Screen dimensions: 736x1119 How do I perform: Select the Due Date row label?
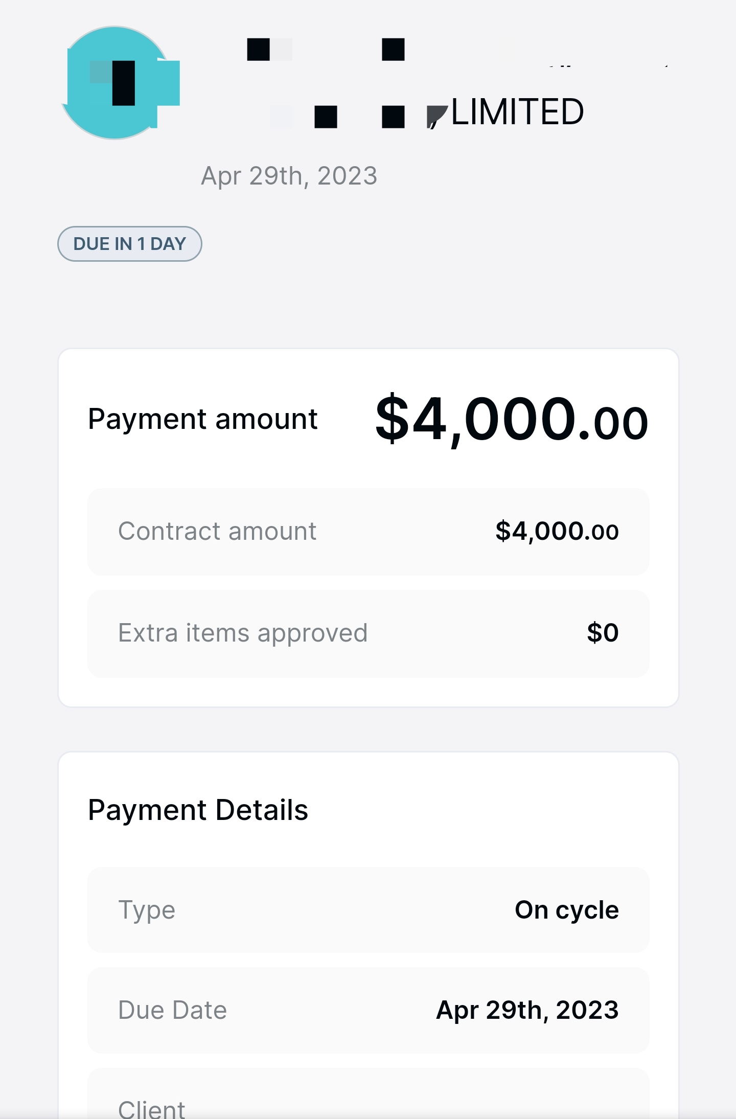(x=172, y=1011)
